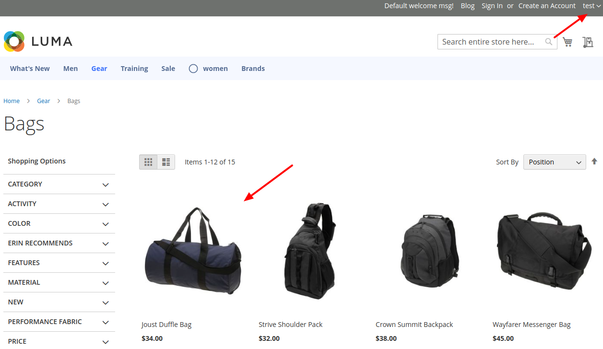Expand the PRICE filter
Screen dimensions: 603x349
click(x=59, y=341)
